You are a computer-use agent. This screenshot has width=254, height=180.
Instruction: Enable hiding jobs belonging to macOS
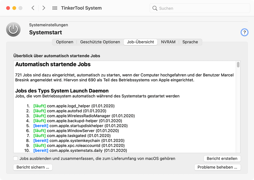tap(15, 158)
